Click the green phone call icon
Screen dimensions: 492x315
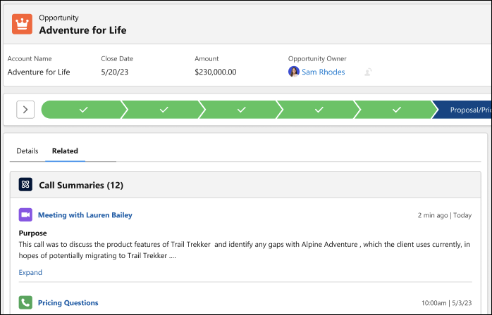(x=25, y=302)
